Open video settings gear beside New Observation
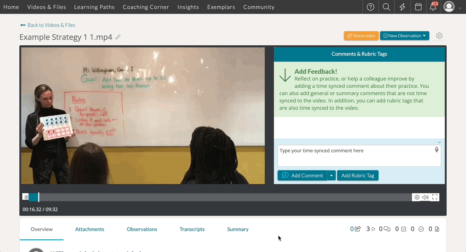Screen dimensions: 466x252 [x=439, y=36]
